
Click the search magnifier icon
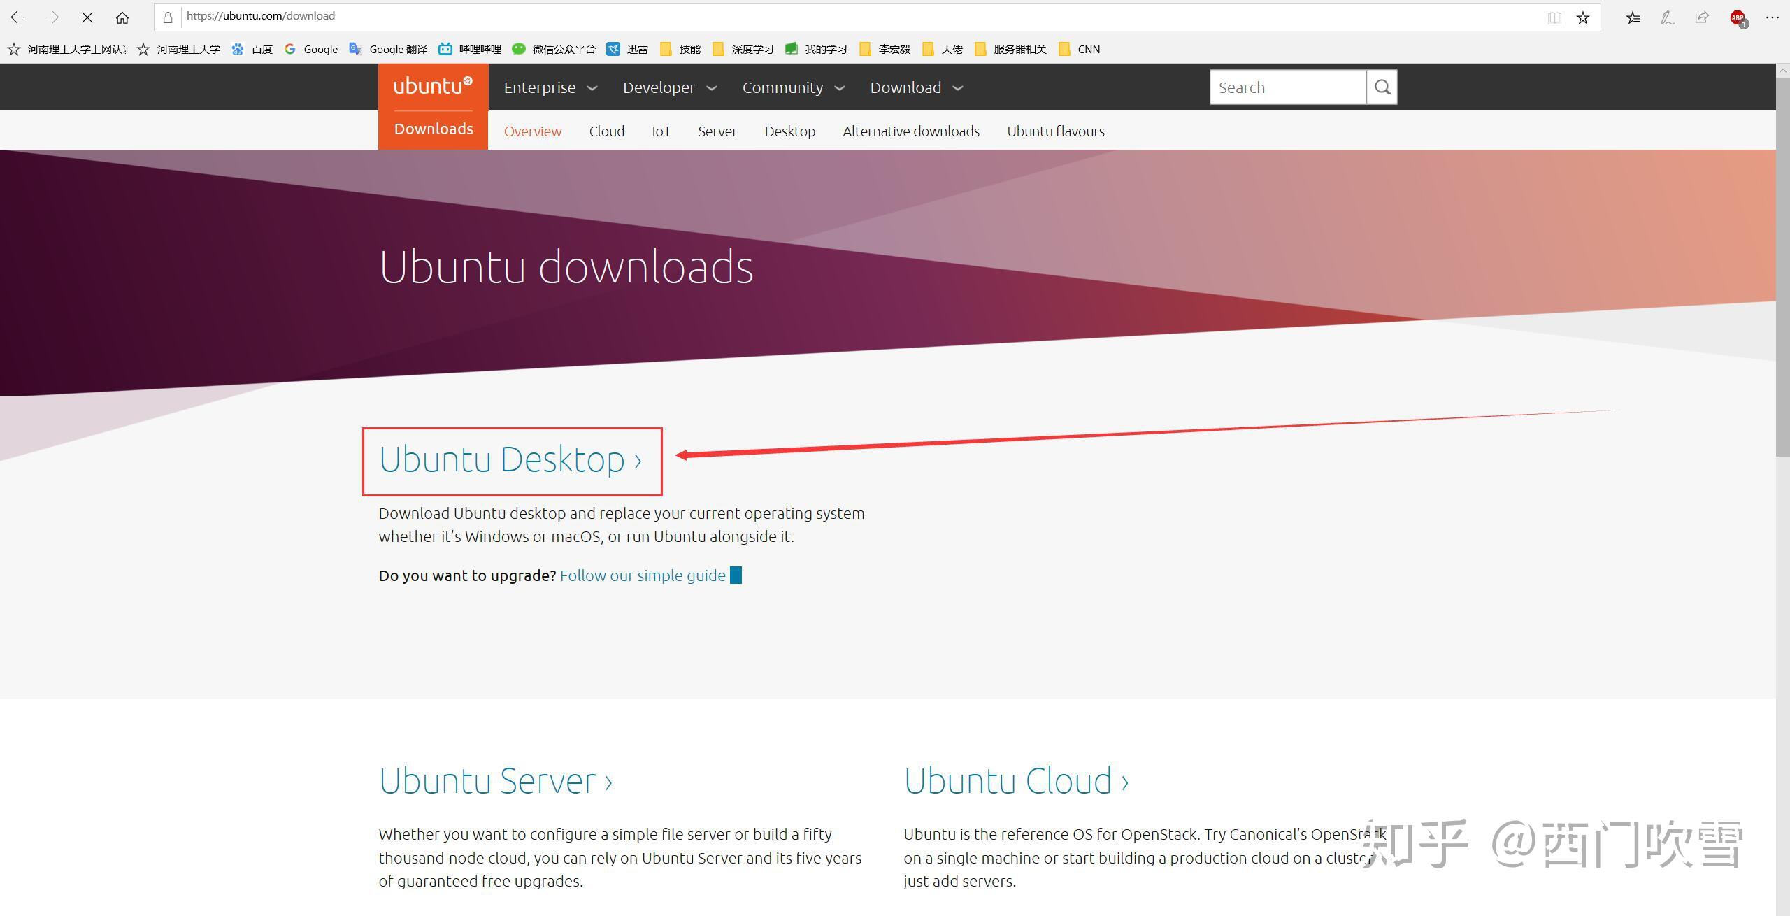point(1382,87)
